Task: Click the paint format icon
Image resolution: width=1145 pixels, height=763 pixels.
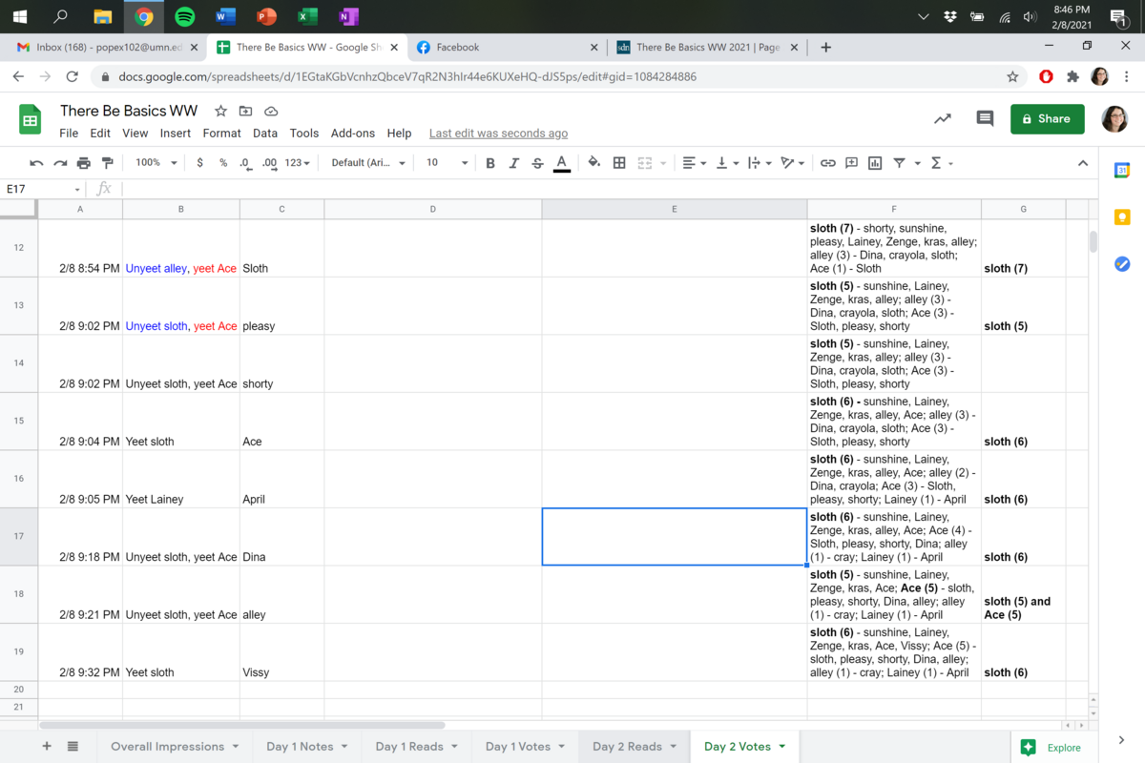Action: coord(107,163)
